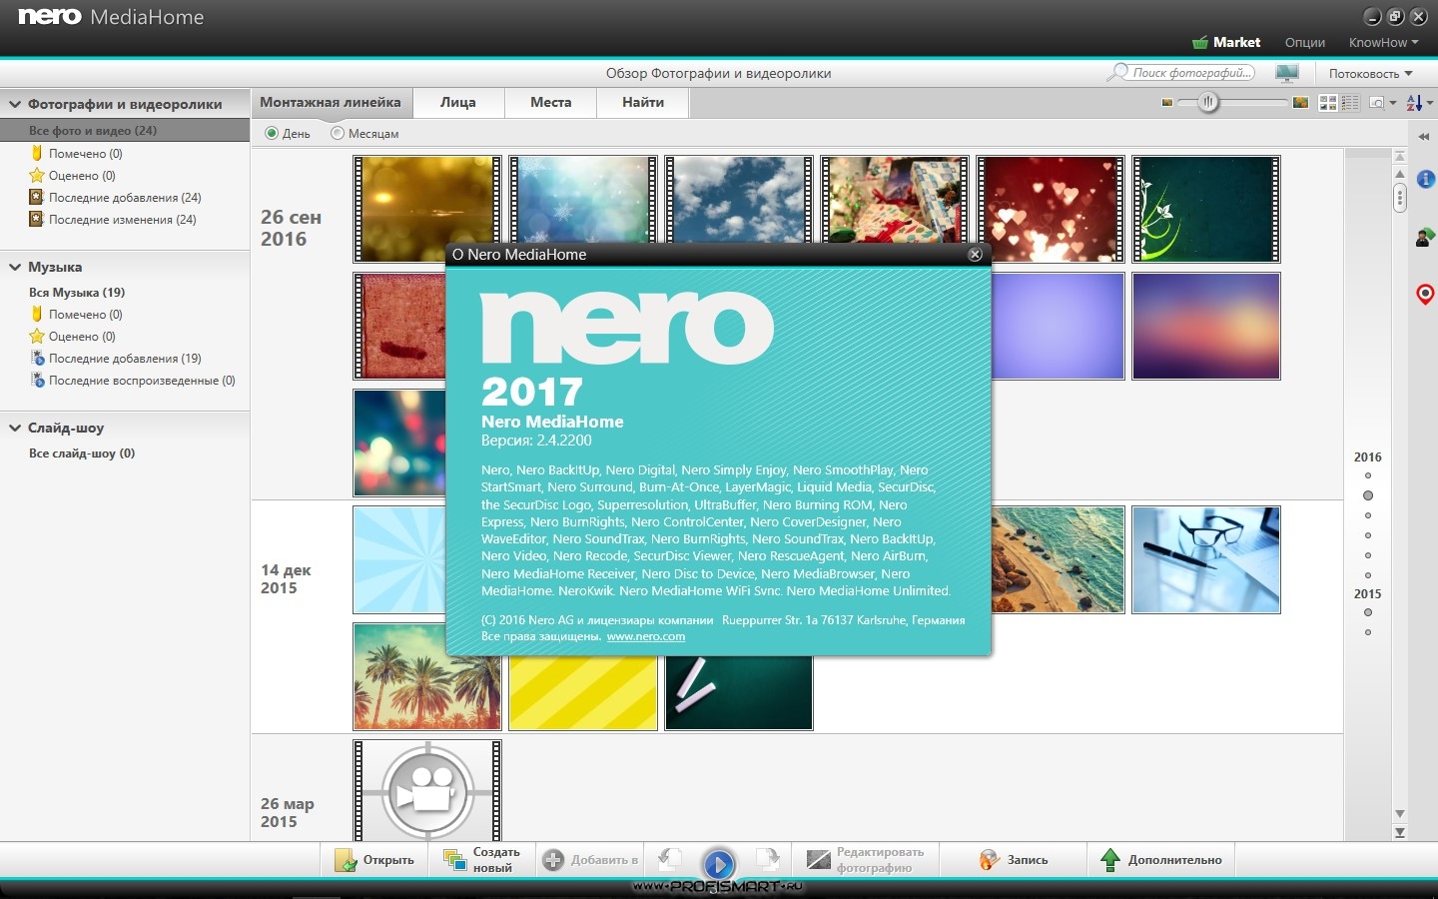Collapse the Музыка section
The height and width of the screenshot is (899, 1438).
(x=15, y=267)
